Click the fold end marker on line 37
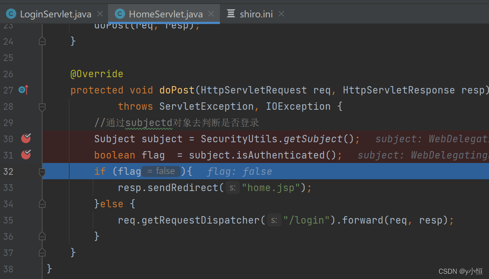The image size is (489, 279). pos(42,252)
